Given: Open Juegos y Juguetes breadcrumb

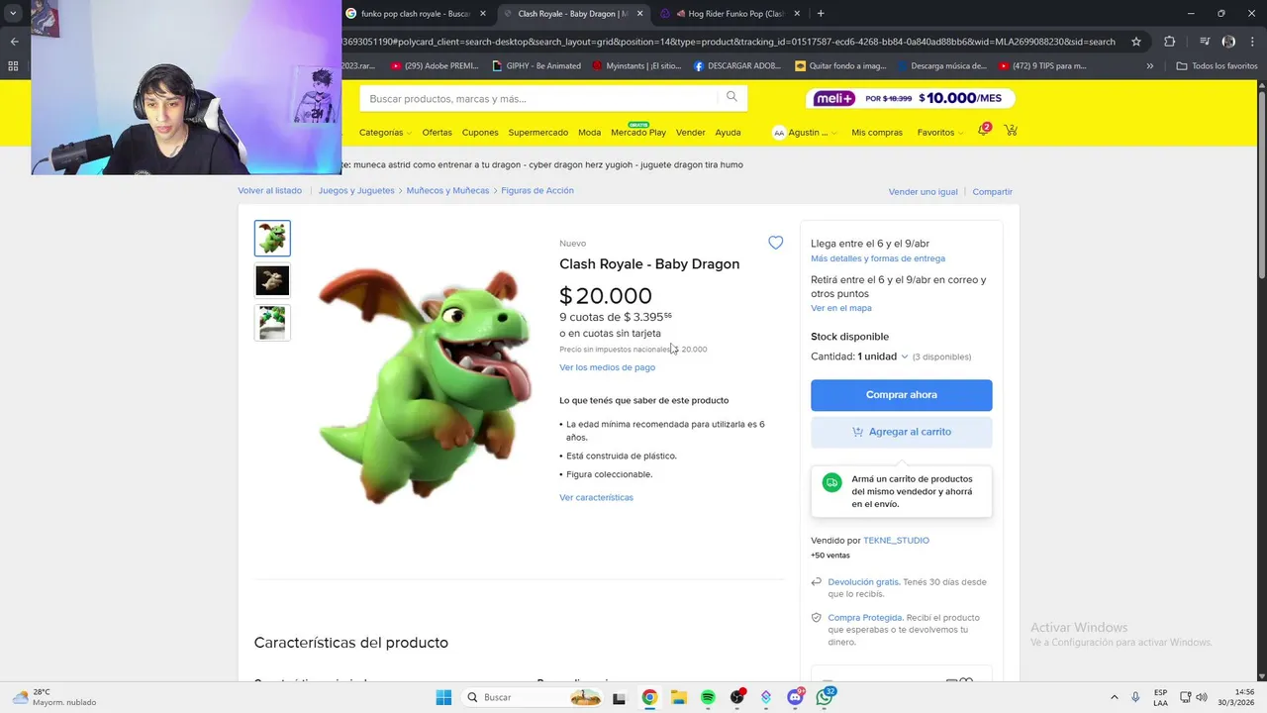Looking at the screenshot, I should 356,190.
